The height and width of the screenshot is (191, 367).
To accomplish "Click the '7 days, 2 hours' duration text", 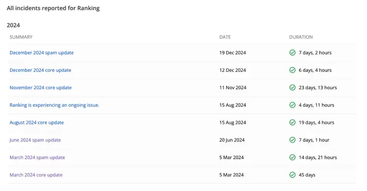I will [315, 53].
